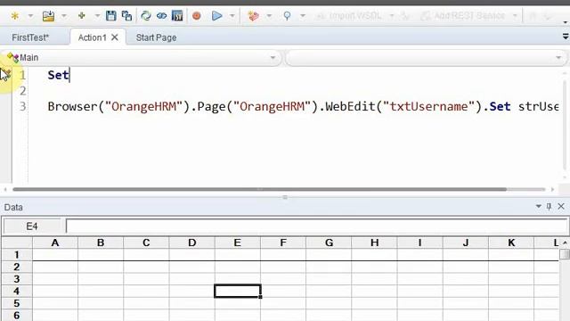Viewport: 570px width, 321px height.
Task: Open the document tabs list dropdown
Action: point(566,37)
